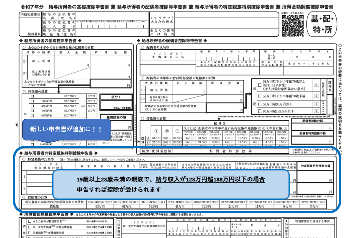
Task: Click the 基・配・特・所 form badge
Action: [322, 24]
